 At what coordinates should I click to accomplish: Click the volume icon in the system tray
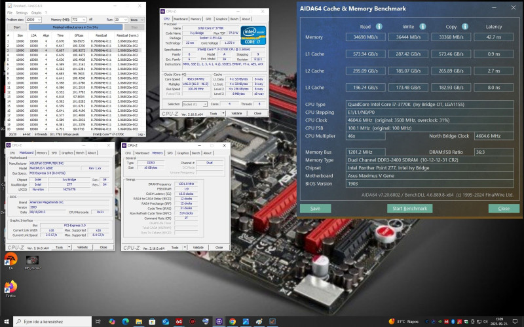485,321
